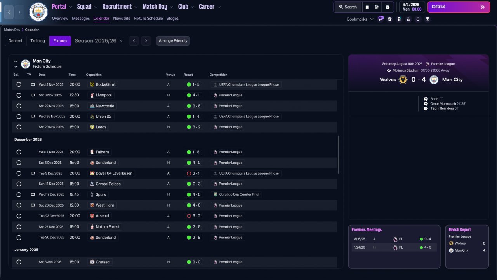Click the Arsenal club crest in fixtures list
The width and height of the screenshot is (497, 280).
pos(92,216)
